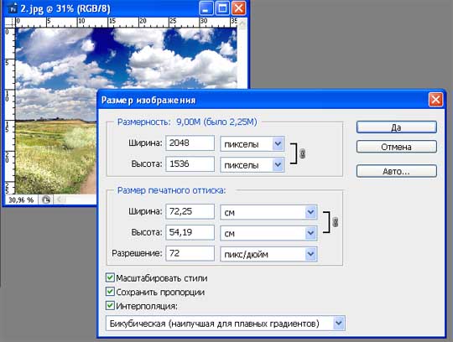Maximize the 2.jpg document window
The height and width of the screenshot is (342, 453).
pyautogui.click(x=222, y=8)
